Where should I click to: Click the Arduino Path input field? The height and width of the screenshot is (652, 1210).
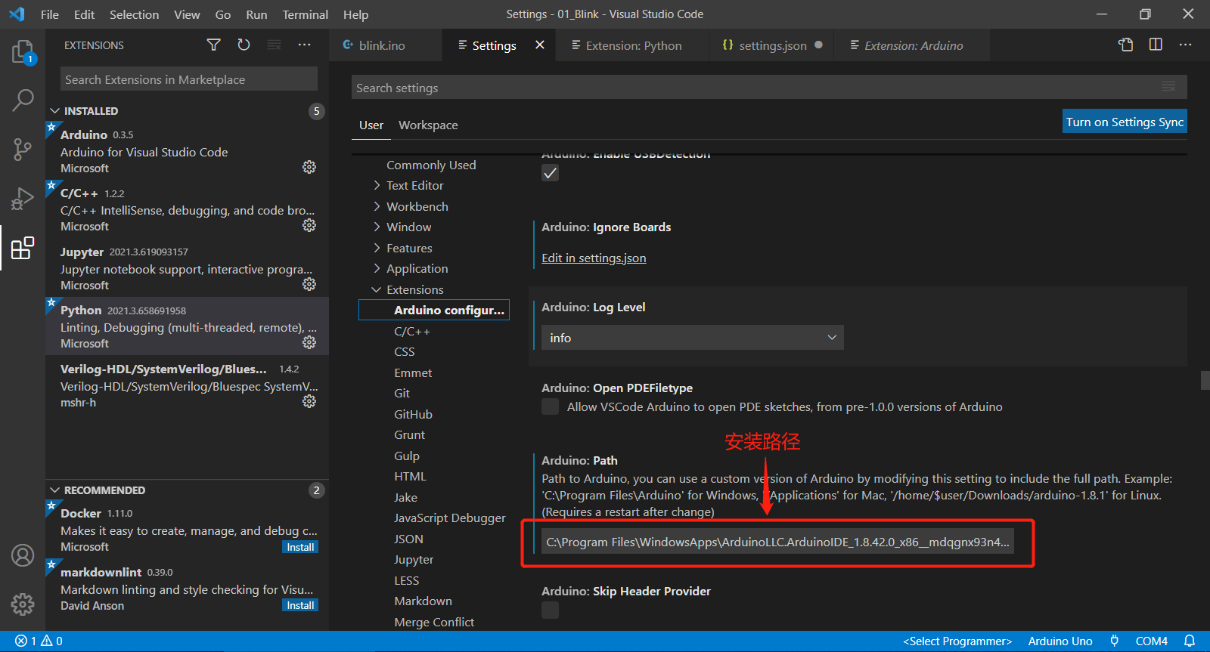(778, 542)
